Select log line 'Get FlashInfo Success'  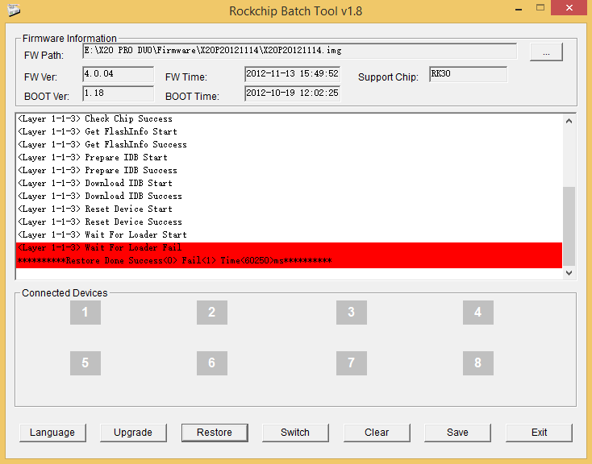pos(290,144)
